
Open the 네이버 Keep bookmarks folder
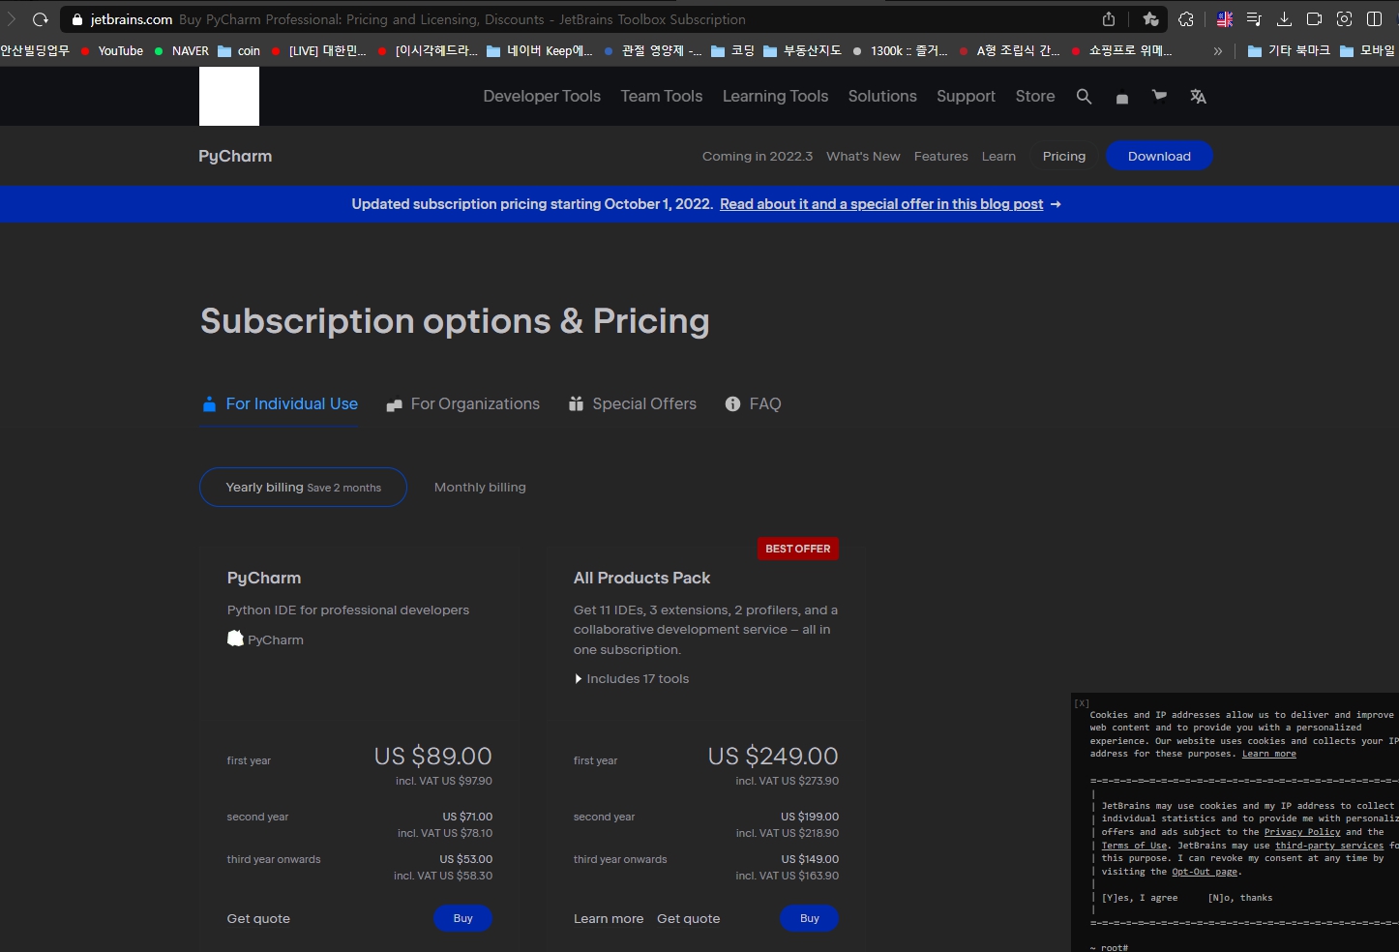[x=539, y=50]
